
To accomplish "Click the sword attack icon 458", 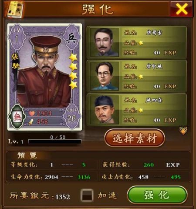I will tap(30, 122).
